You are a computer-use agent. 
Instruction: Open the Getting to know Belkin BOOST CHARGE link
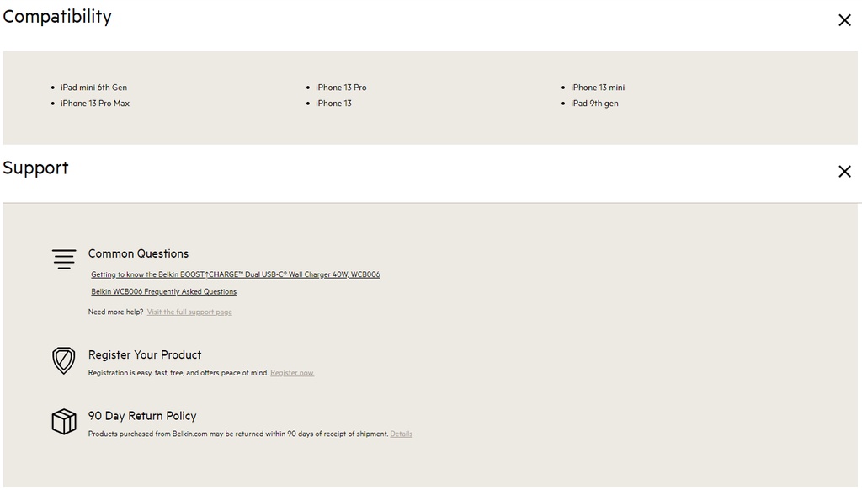tap(235, 274)
